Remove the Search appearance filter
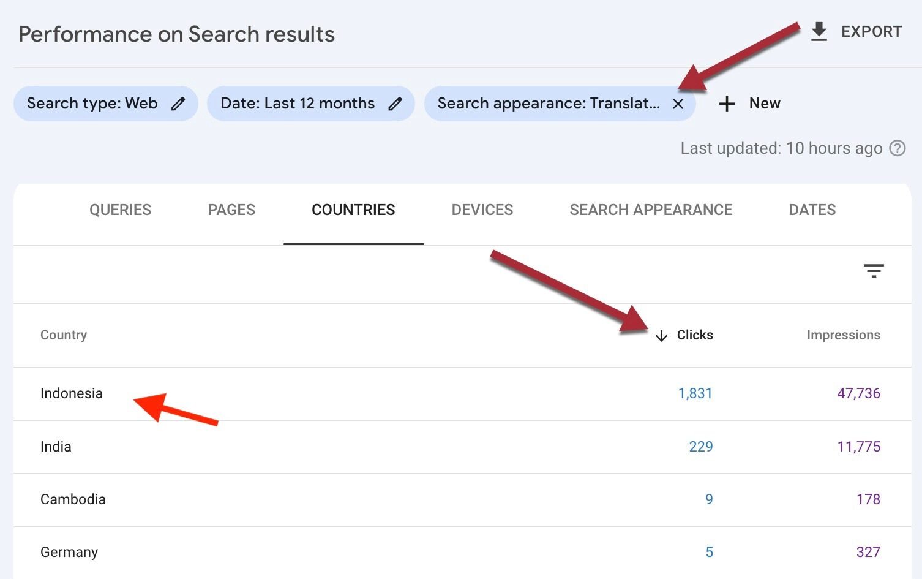Screen dimensions: 922x579 click(678, 104)
